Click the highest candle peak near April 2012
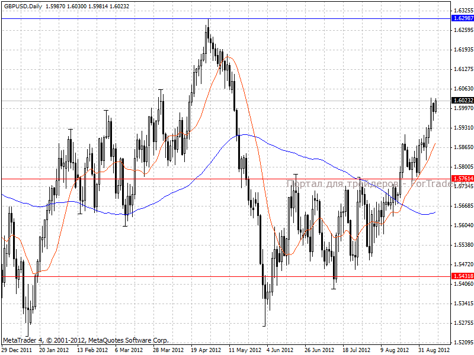Viewport: 474px width, 355px height. (207, 21)
